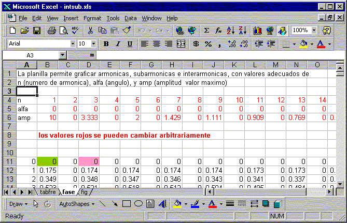Image resolution: width=347 pixels, height=223 pixels.
Task: Toggle Align Left
Action: pyautogui.click(x=145, y=44)
